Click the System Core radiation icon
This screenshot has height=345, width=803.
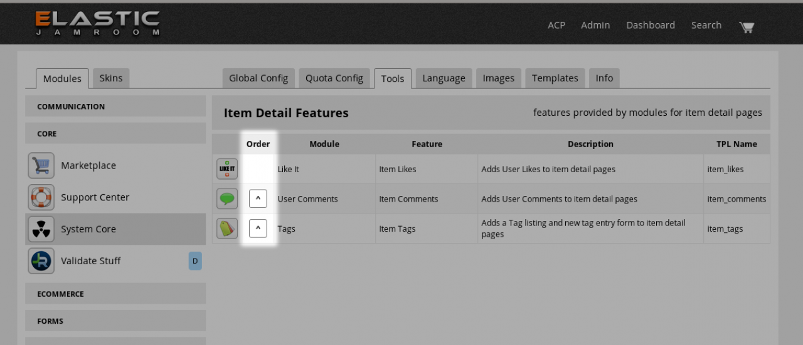41,229
